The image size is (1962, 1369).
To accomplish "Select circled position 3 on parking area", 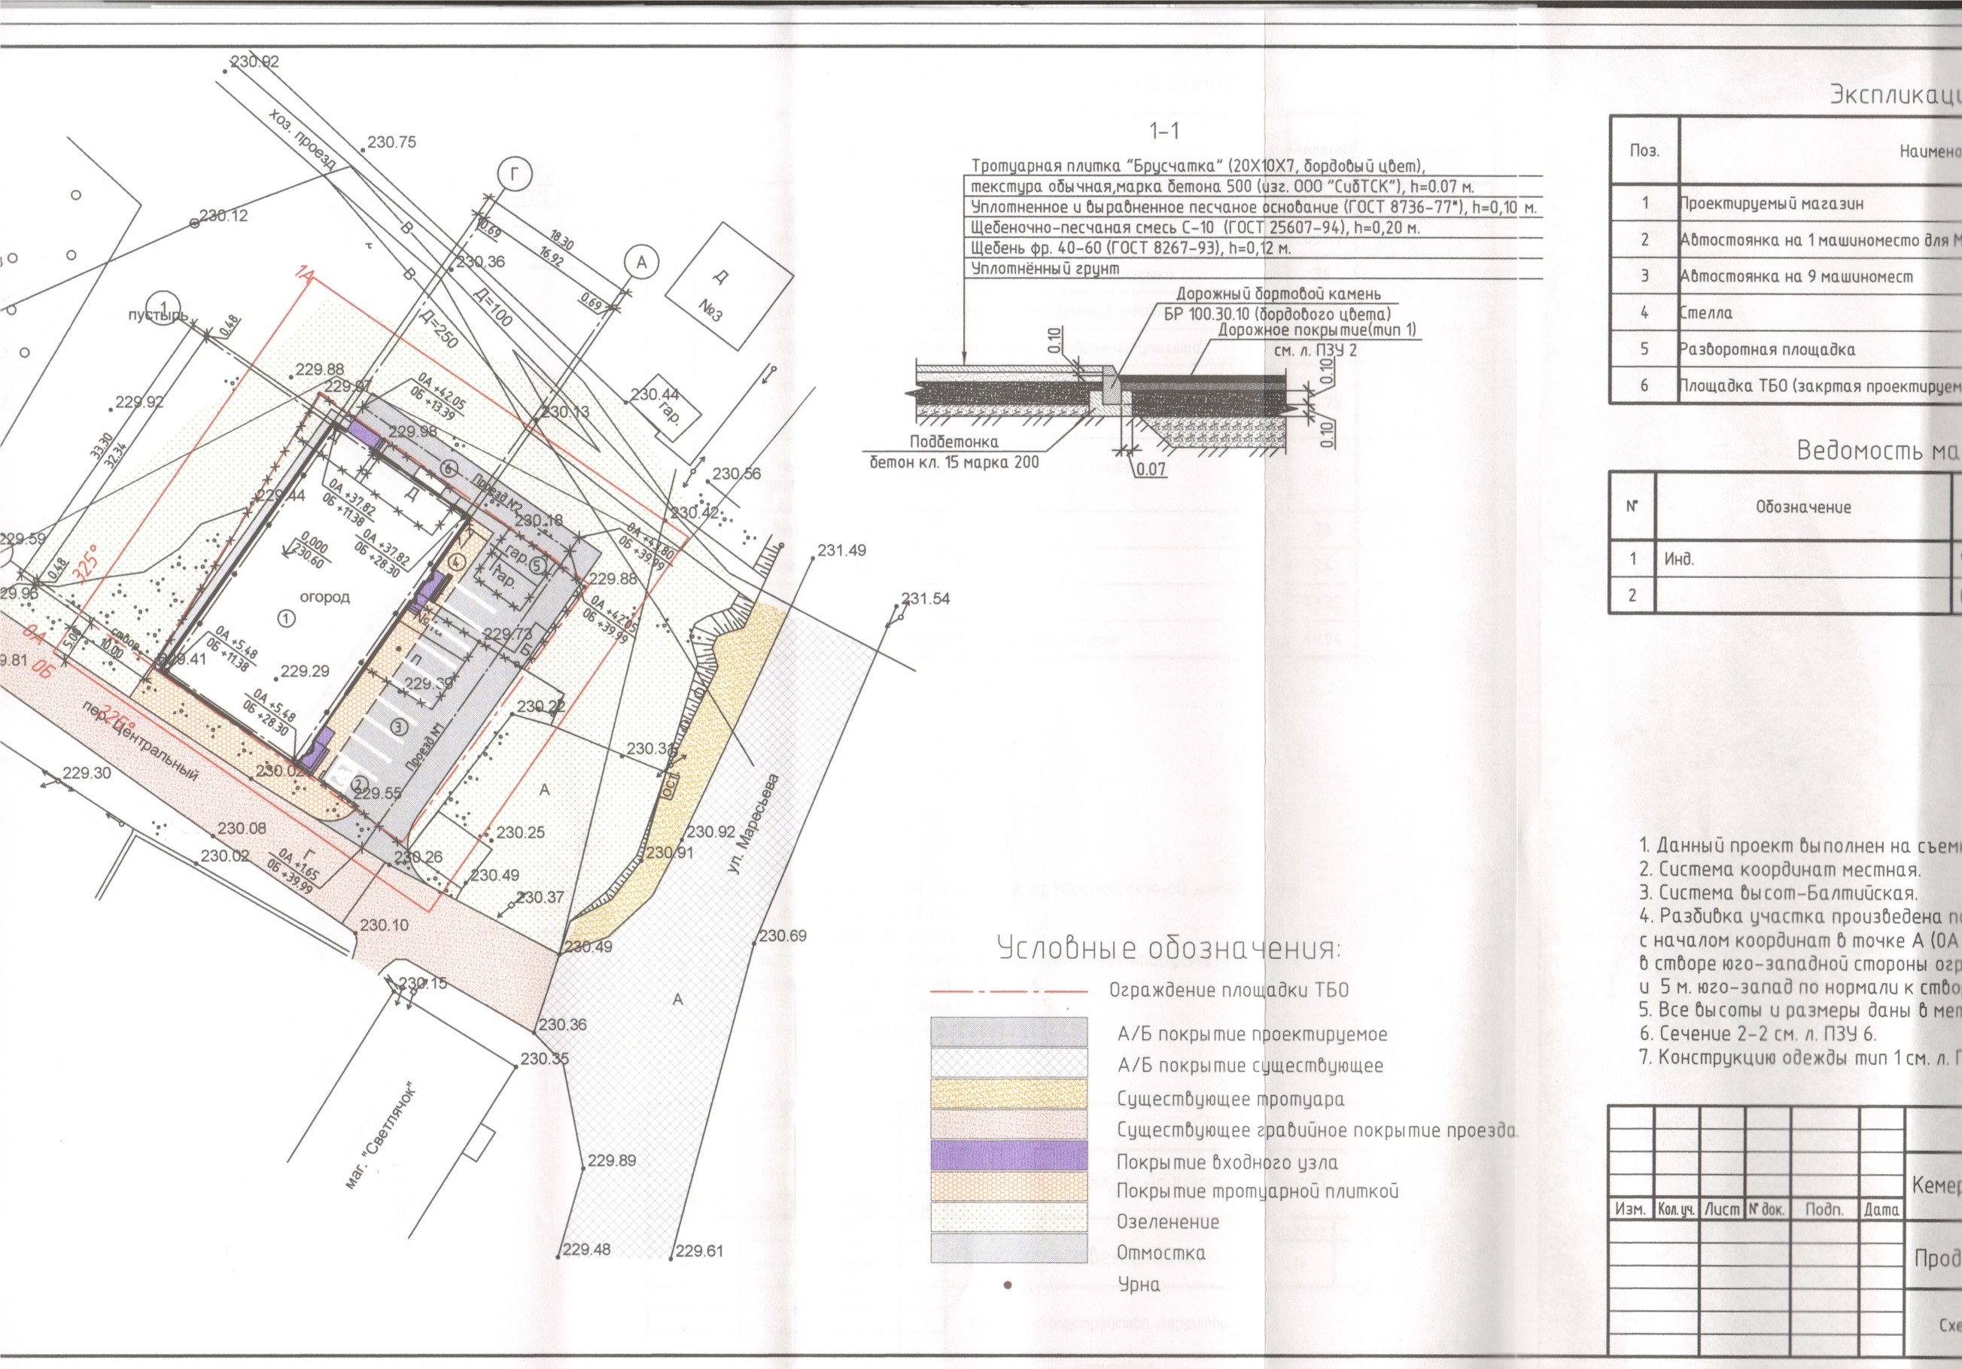I will pos(398,726).
